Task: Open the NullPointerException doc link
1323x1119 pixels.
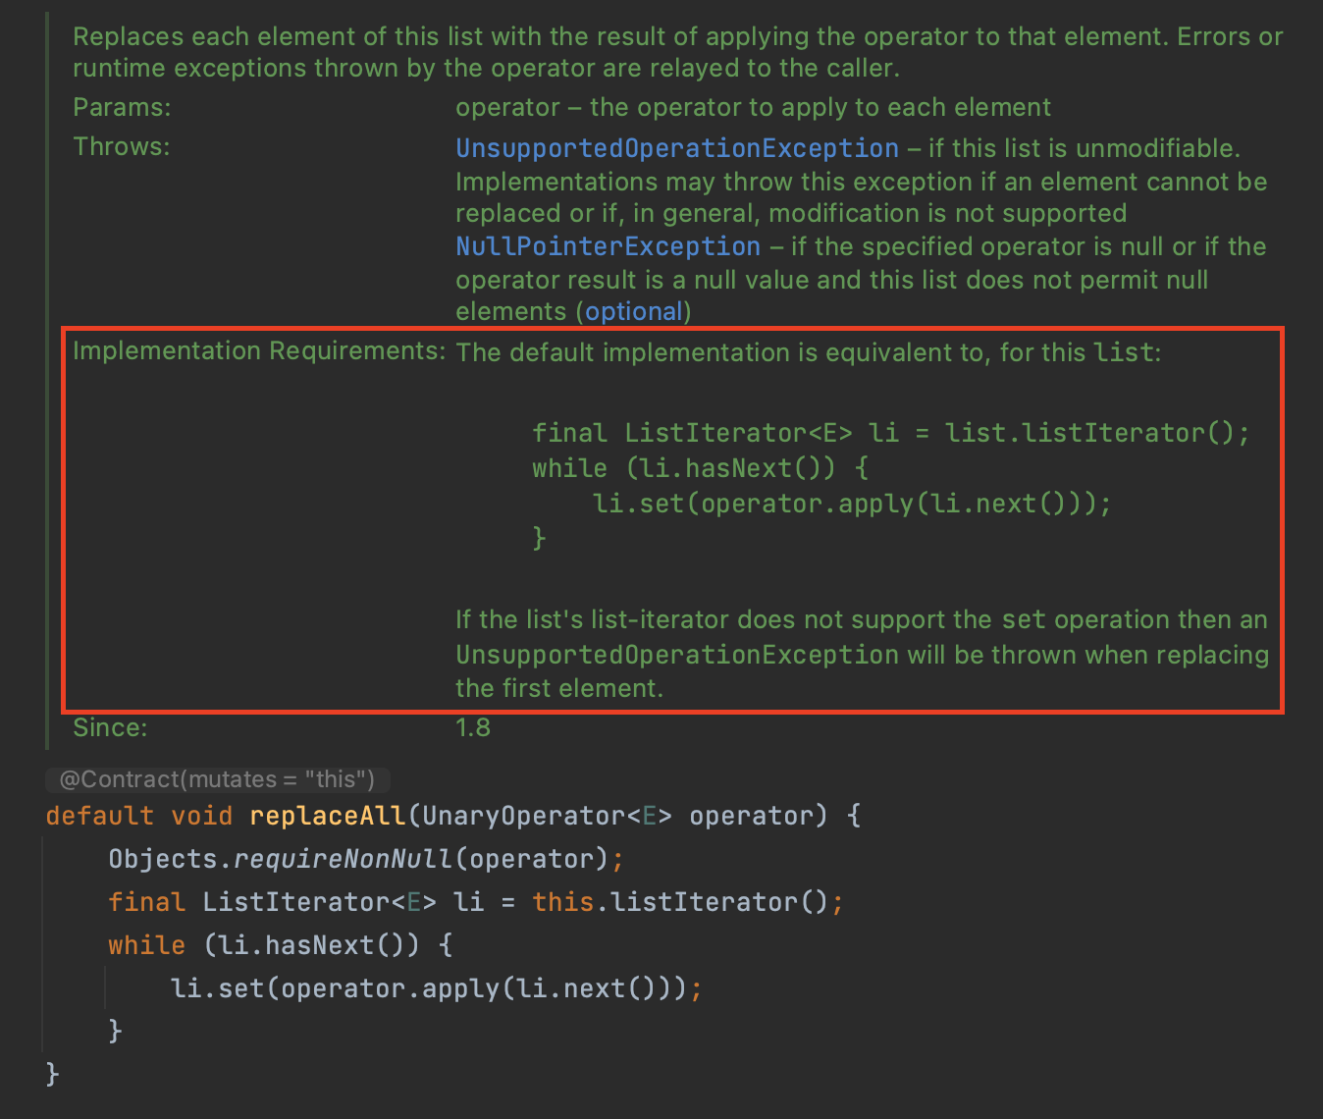Action: (x=609, y=246)
